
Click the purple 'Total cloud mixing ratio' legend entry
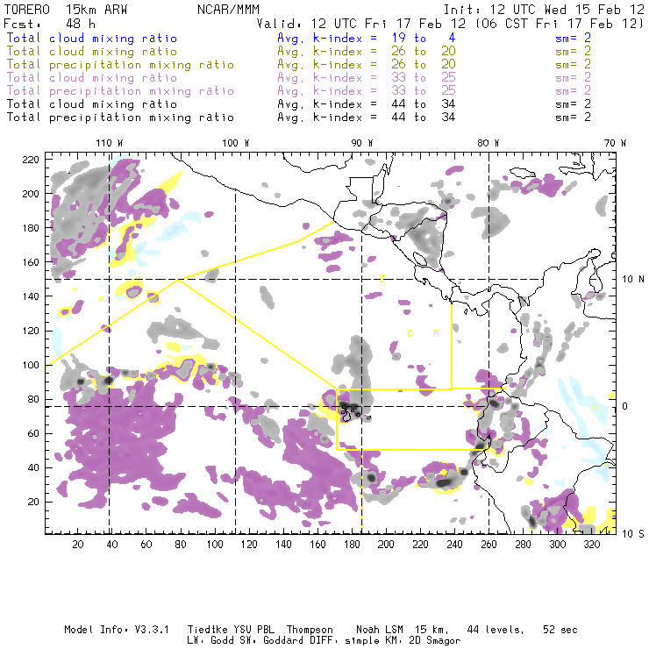(x=92, y=78)
